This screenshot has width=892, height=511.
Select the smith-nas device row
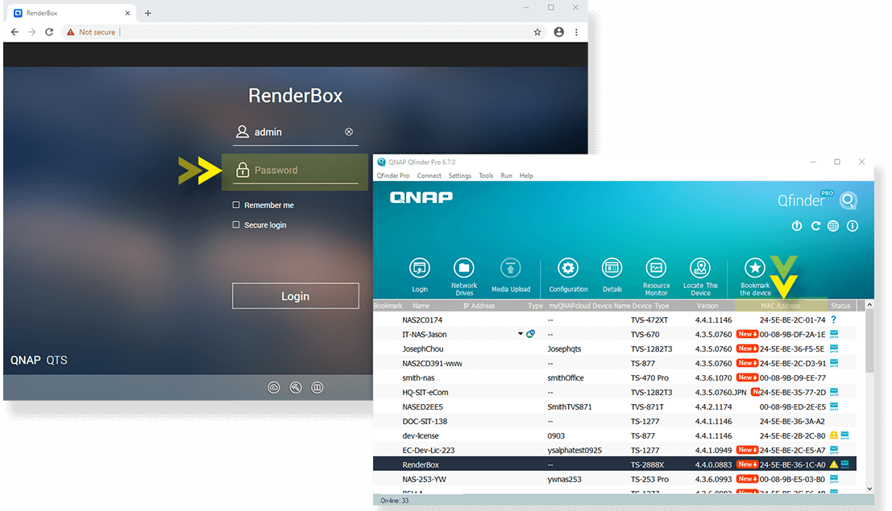coord(614,377)
